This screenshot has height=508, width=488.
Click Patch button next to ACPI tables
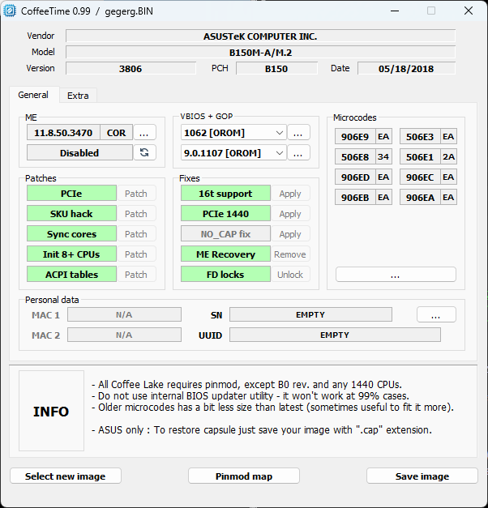(136, 275)
